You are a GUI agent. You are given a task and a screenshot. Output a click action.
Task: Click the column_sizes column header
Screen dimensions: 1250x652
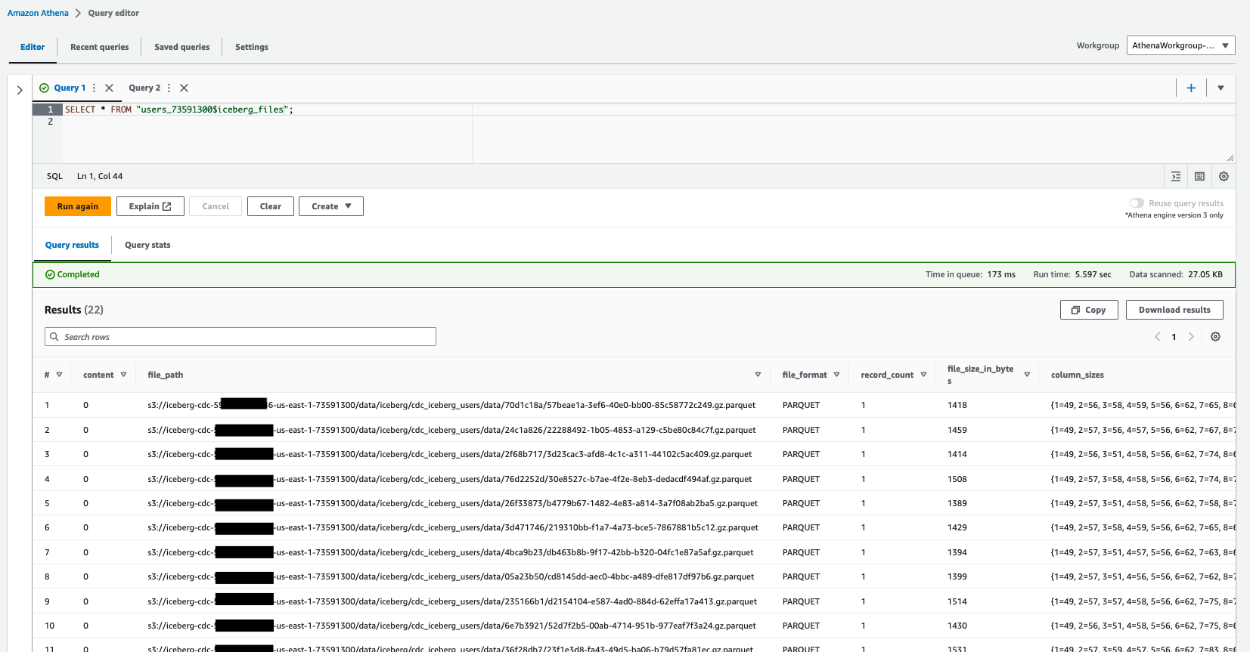click(1078, 375)
